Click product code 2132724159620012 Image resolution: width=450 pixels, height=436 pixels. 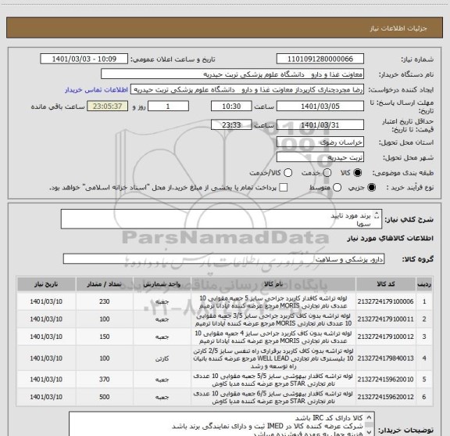385,397
